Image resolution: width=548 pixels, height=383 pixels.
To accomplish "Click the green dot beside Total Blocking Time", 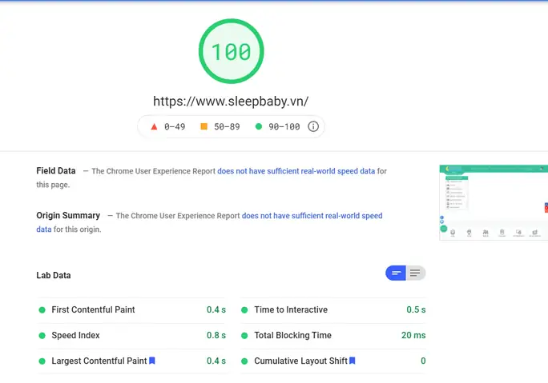I will [x=244, y=336].
